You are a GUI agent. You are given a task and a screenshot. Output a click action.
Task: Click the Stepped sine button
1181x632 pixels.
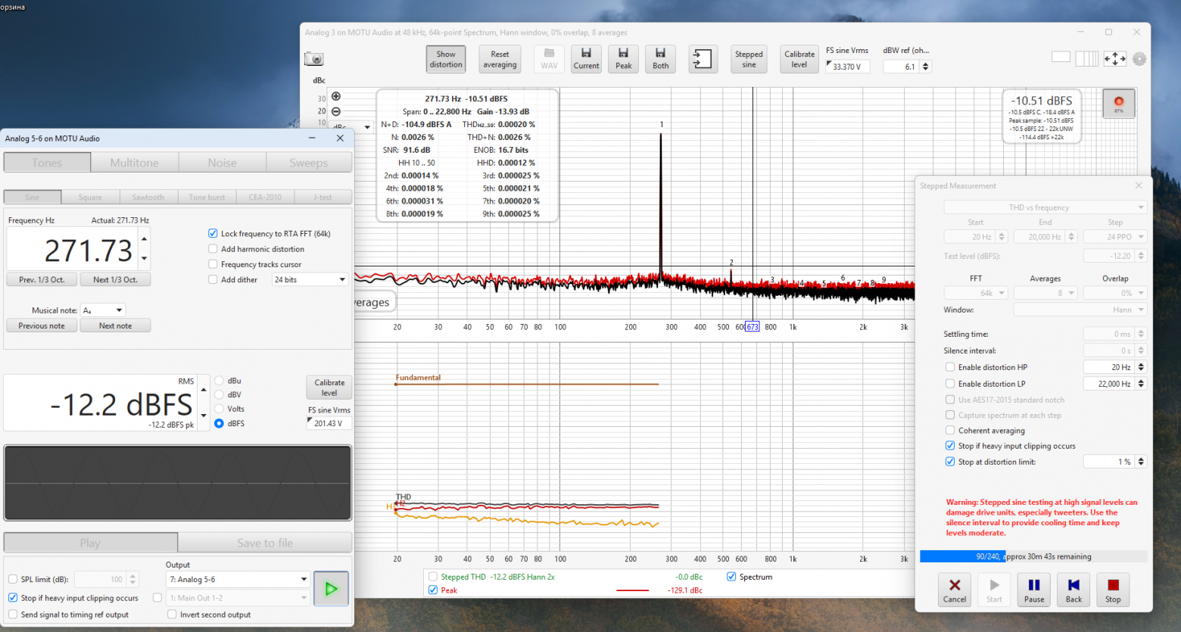pos(749,59)
